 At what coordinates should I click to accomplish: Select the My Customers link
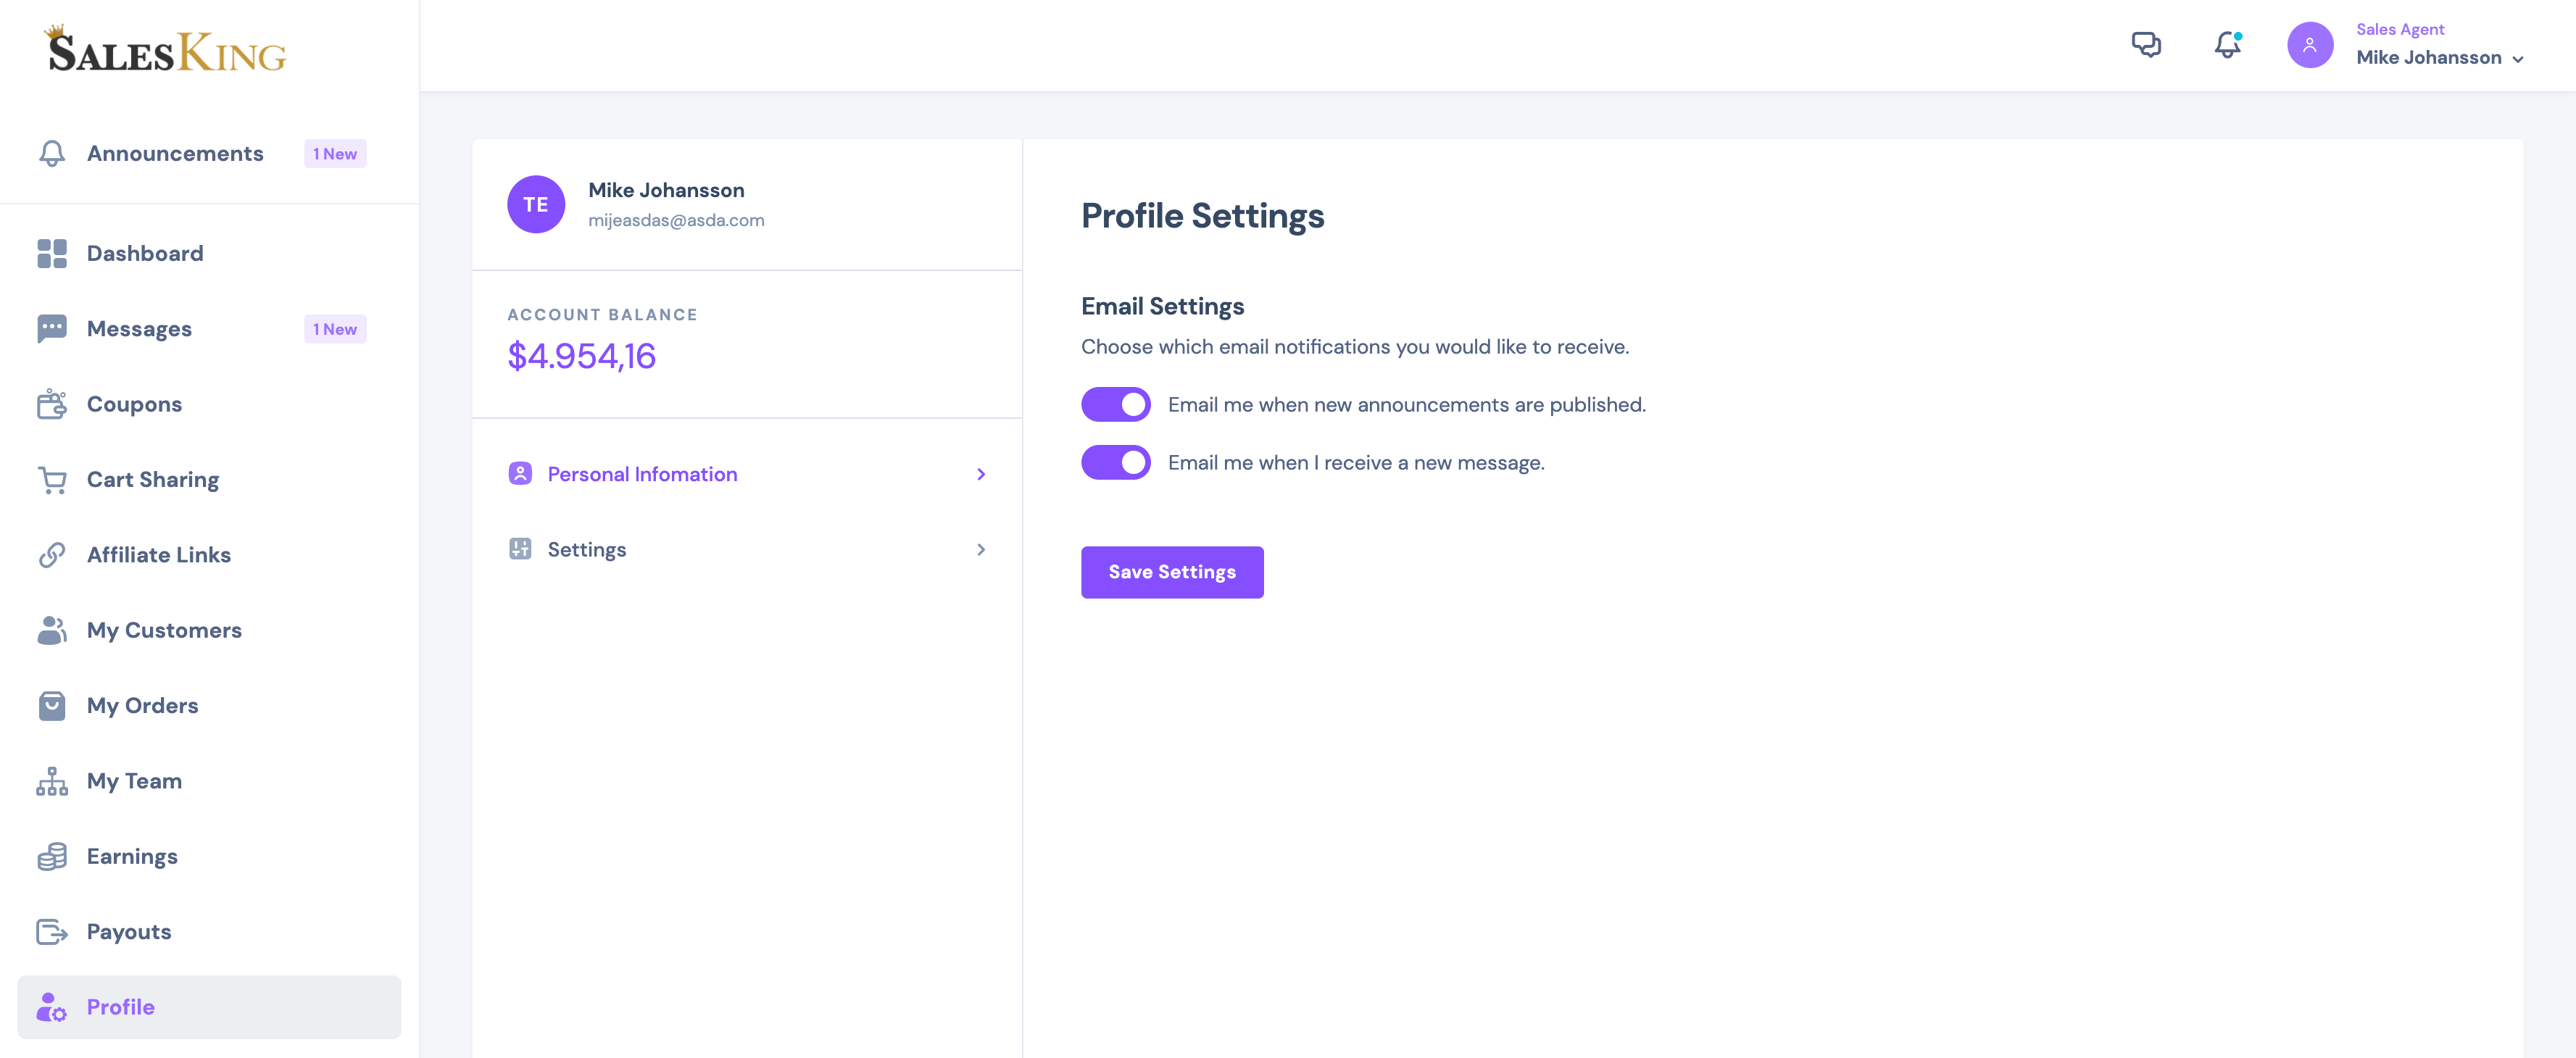(x=164, y=630)
